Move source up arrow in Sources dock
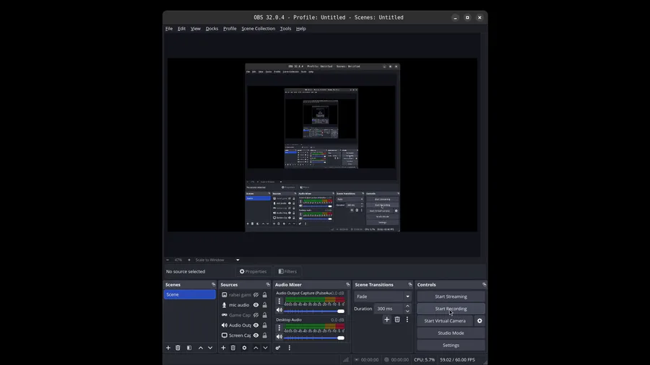 coord(256,348)
